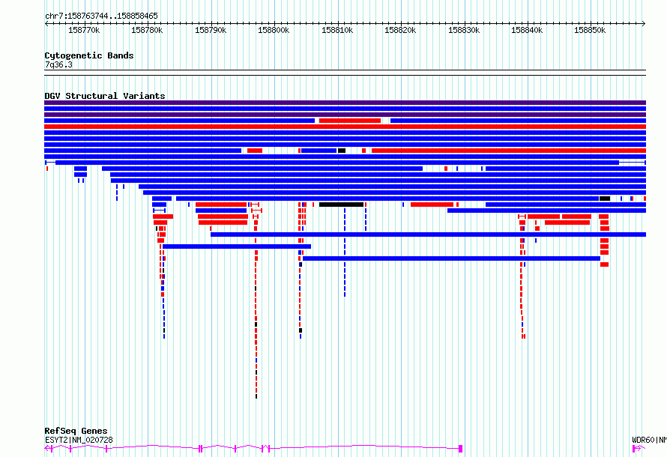Viewport: 667px width, 457px height.
Task: Click the black variant segment near 158851k
Action: coord(605,199)
